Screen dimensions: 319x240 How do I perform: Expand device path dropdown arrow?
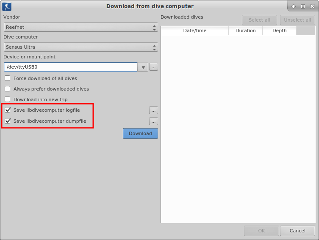[143, 67]
